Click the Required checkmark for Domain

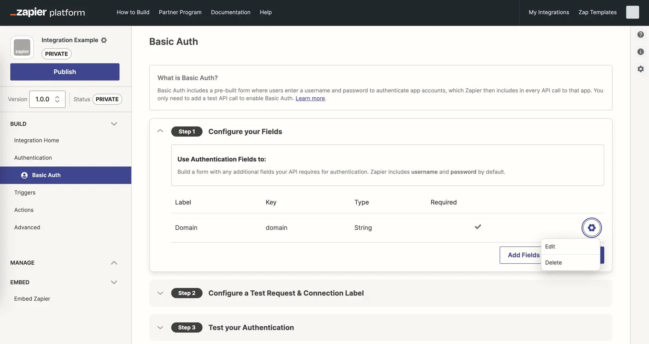(478, 227)
